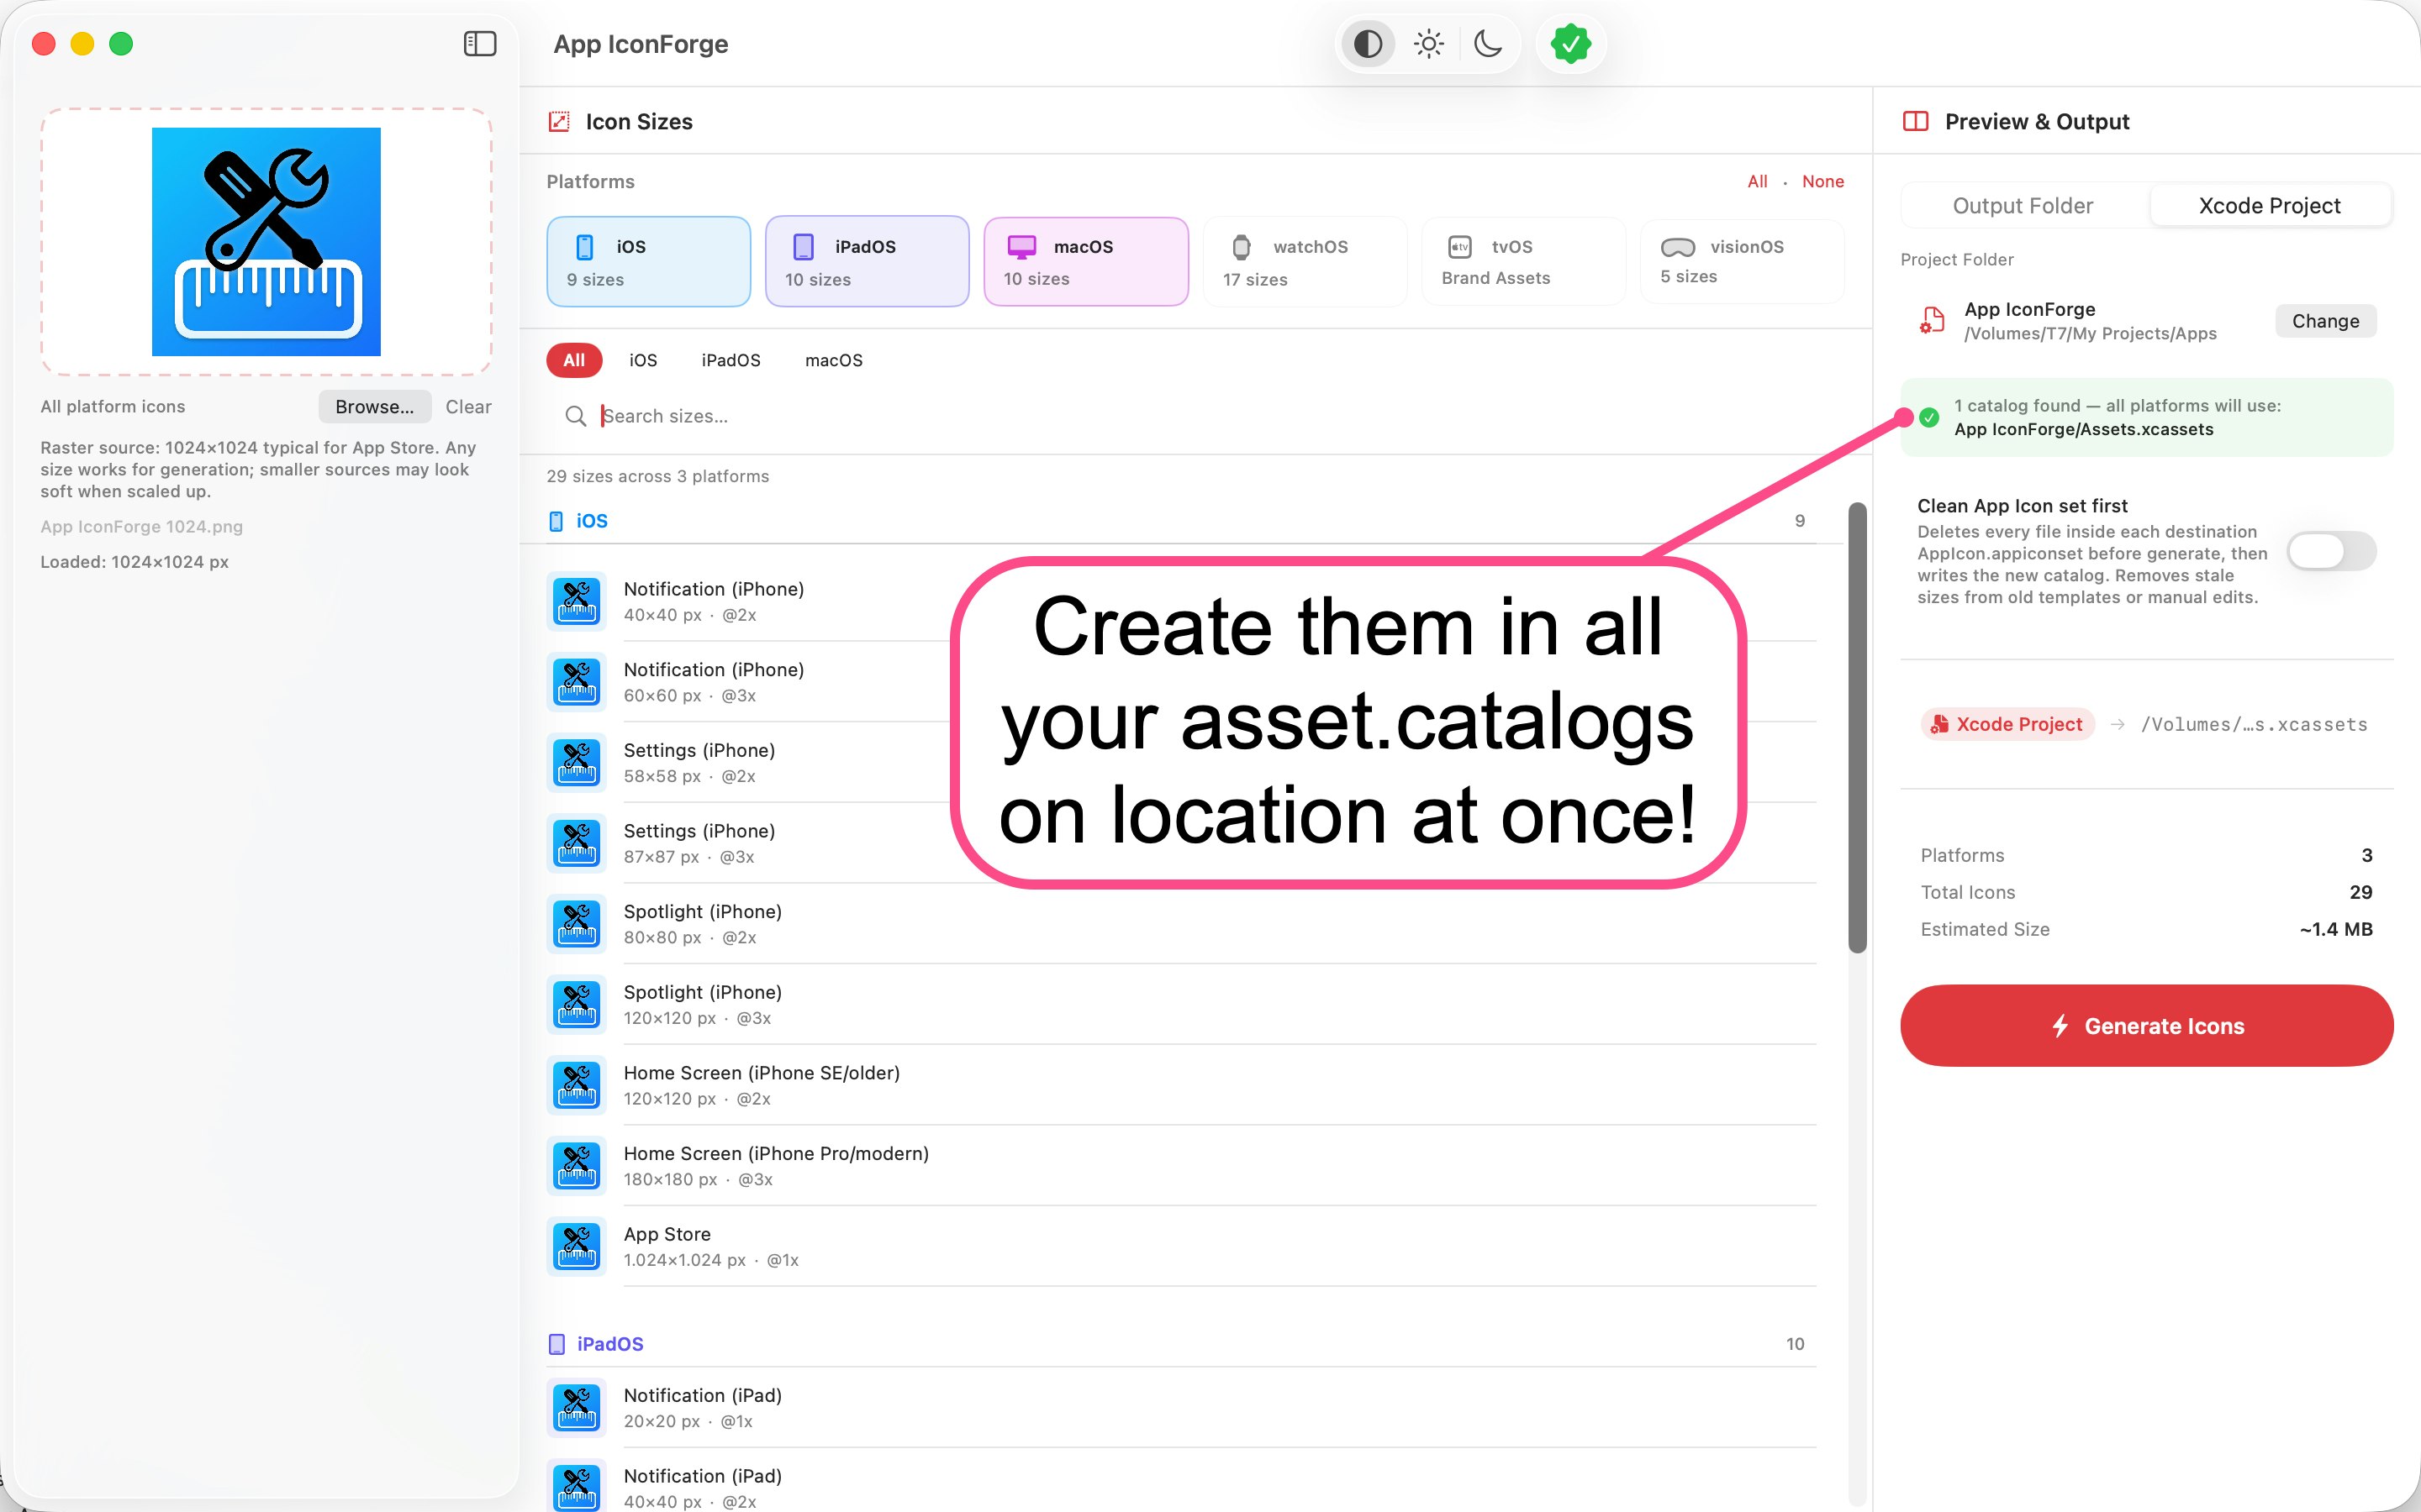Viewport: 2421px width, 1512px height.
Task: Click Notification (iPhone) 40×40 icon thumbnail
Action: pos(578,601)
